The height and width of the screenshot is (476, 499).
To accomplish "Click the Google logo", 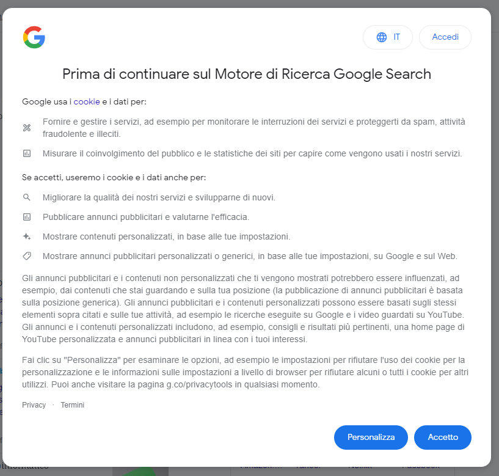I will pos(34,37).
